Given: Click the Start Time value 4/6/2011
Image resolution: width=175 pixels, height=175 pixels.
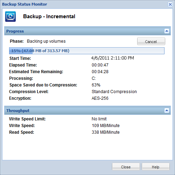Looking at the screenshot, I should pos(112,58).
